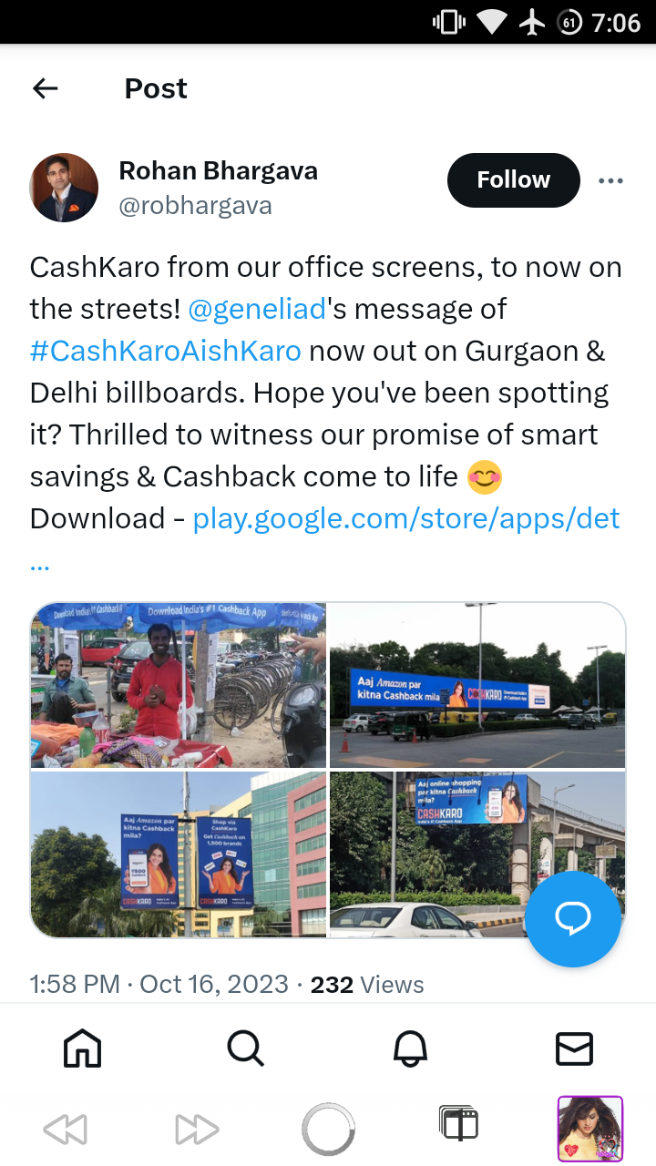Open the play.google.com store link
This screenshot has height=1166, width=656.
coord(406,518)
